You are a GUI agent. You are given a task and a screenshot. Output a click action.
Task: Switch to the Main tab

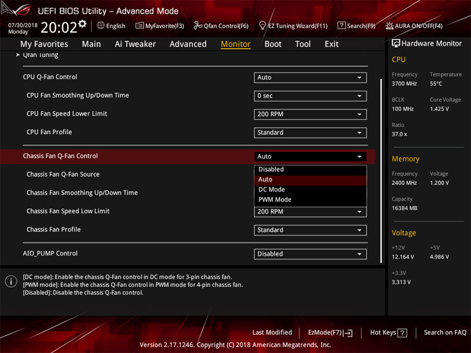(92, 44)
